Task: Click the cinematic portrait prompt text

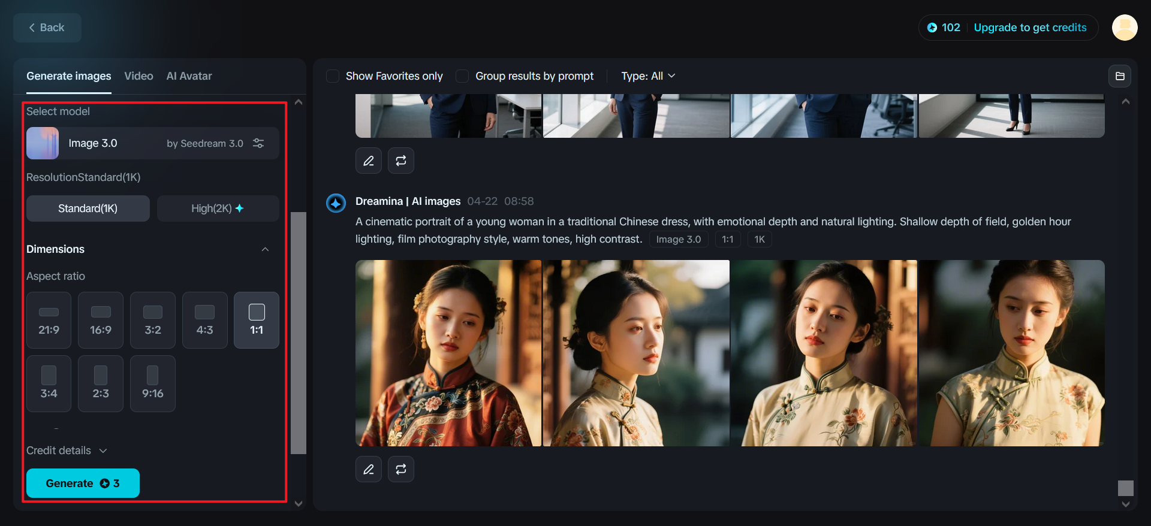Action: point(713,230)
